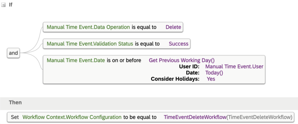Edit User ID value Manual Time Event.User
The width and height of the screenshot is (298, 124).
click(x=234, y=67)
